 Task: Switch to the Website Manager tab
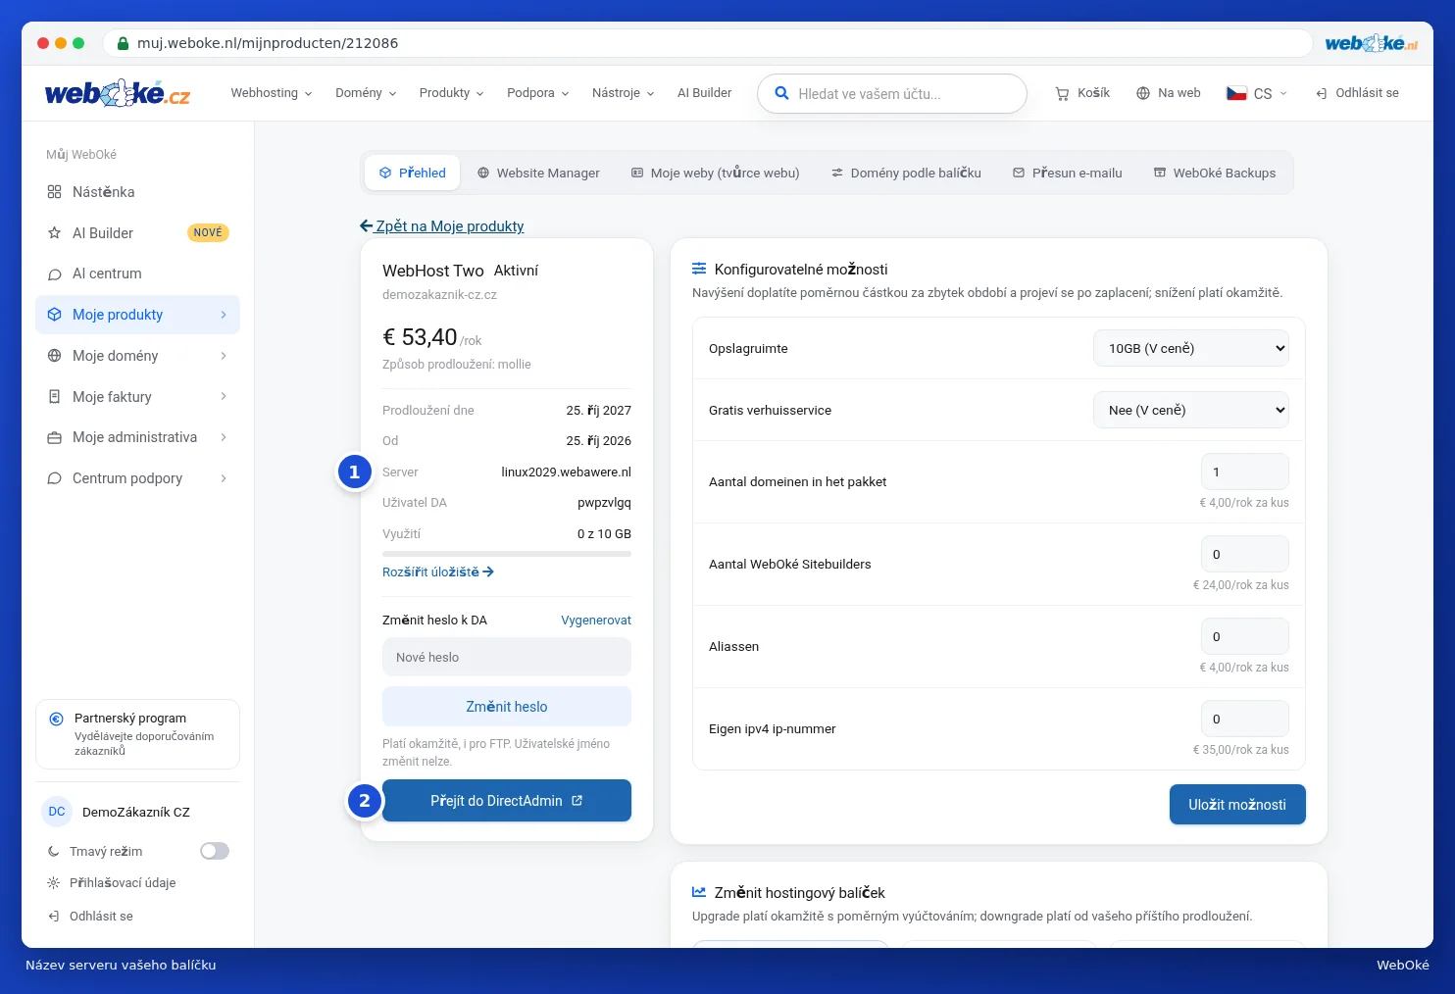pyautogui.click(x=538, y=173)
